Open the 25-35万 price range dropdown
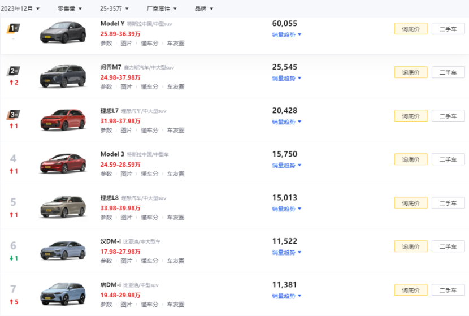This screenshot has height=316, width=469. pyautogui.click(x=114, y=8)
